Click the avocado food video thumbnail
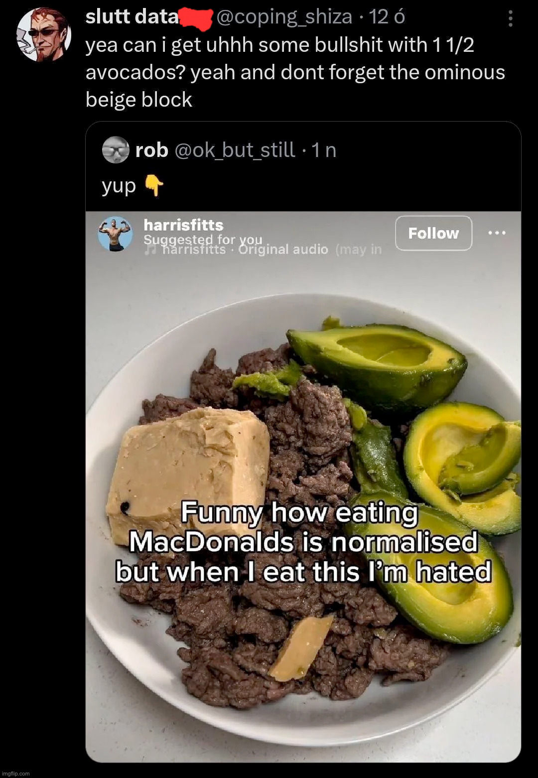Viewport: 538px width, 778px height. pos(303,486)
